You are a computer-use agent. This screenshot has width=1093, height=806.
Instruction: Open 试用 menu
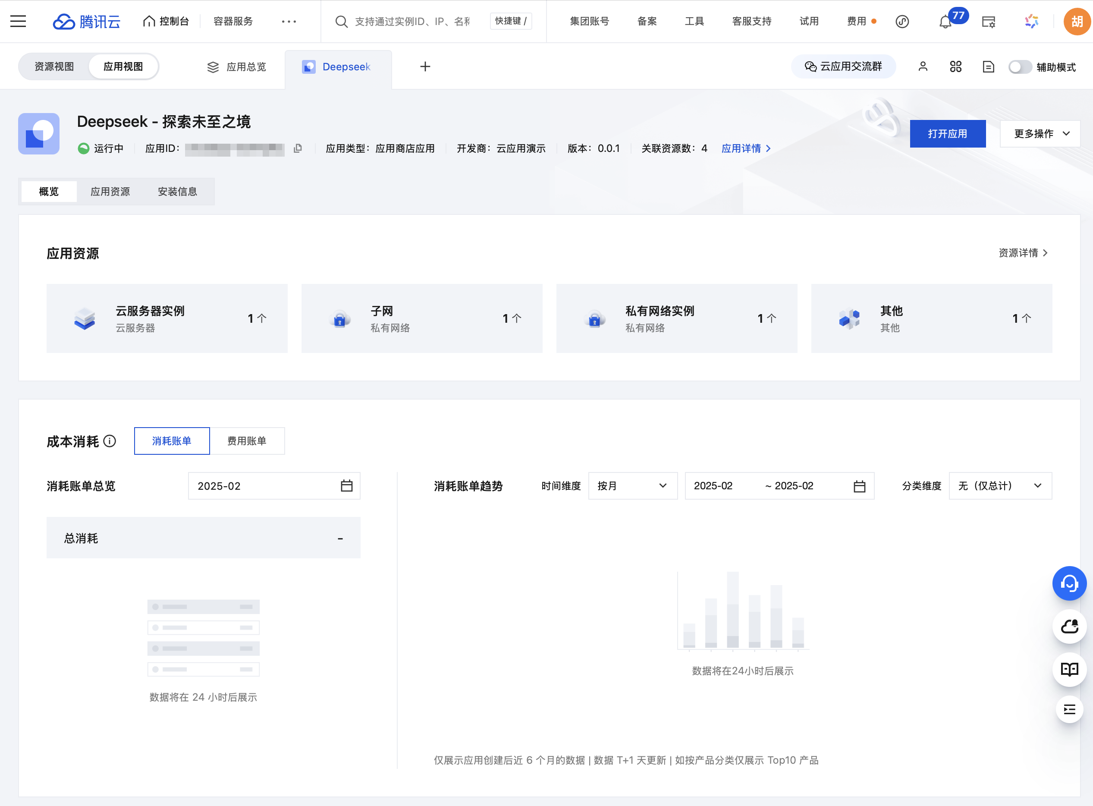(x=809, y=22)
